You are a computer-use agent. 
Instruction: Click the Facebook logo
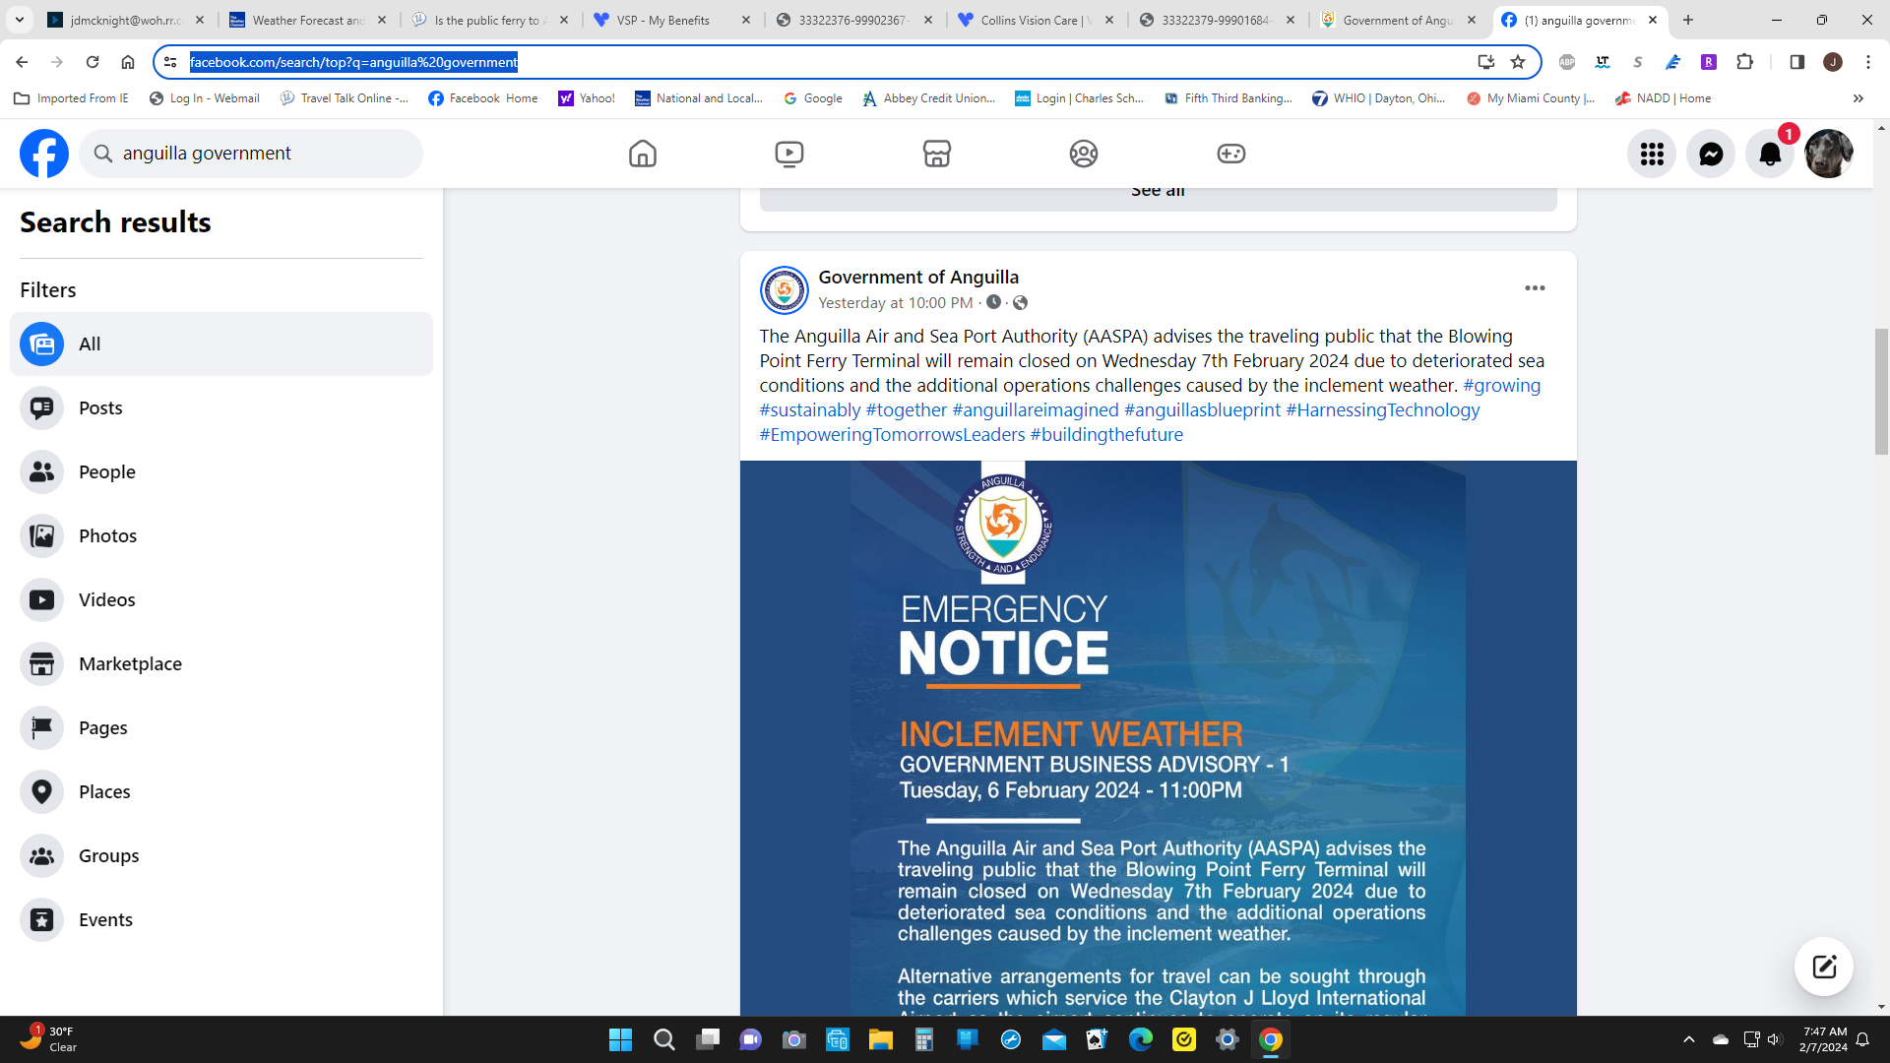coord(44,154)
